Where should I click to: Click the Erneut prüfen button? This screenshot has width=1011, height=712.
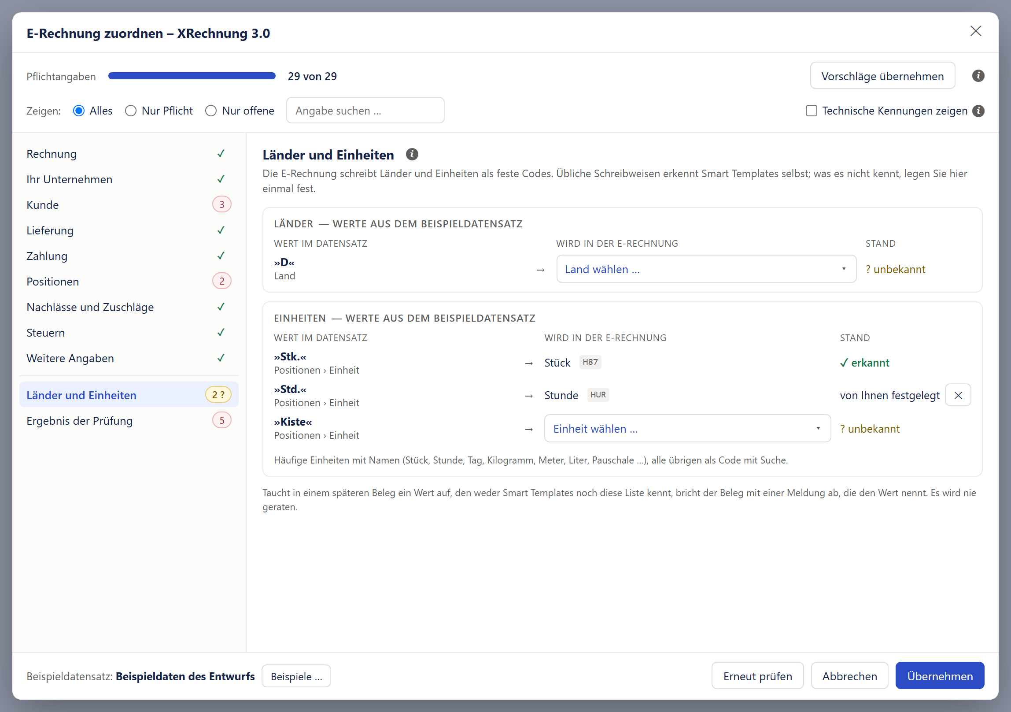[757, 676]
